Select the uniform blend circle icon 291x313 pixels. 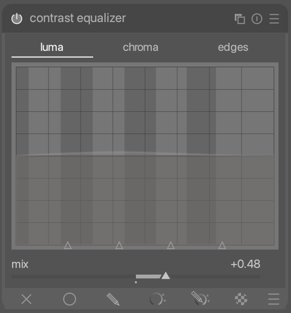point(70,300)
